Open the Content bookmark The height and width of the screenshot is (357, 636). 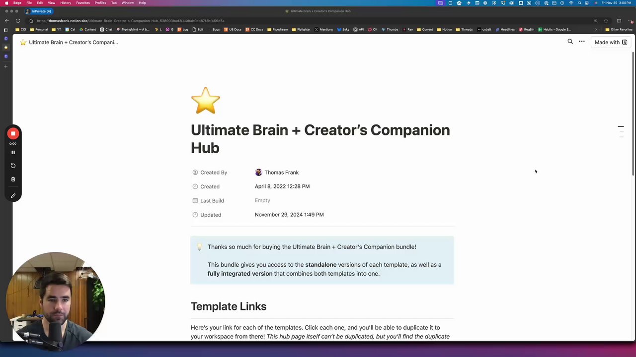pos(87,29)
